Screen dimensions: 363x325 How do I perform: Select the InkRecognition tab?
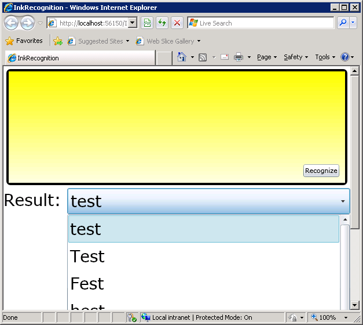pos(80,58)
